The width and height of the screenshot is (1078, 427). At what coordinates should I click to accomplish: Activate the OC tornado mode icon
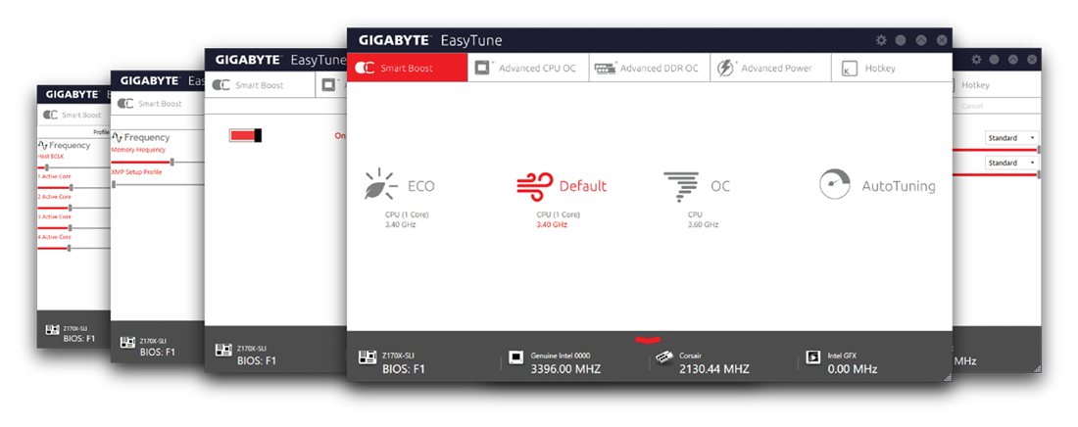(681, 185)
